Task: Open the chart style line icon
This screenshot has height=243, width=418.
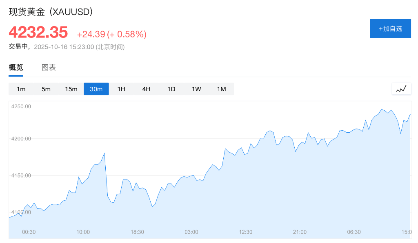Action: [x=401, y=89]
